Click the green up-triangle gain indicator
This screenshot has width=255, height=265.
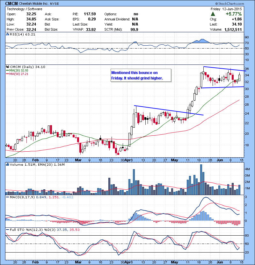tap(213, 14)
